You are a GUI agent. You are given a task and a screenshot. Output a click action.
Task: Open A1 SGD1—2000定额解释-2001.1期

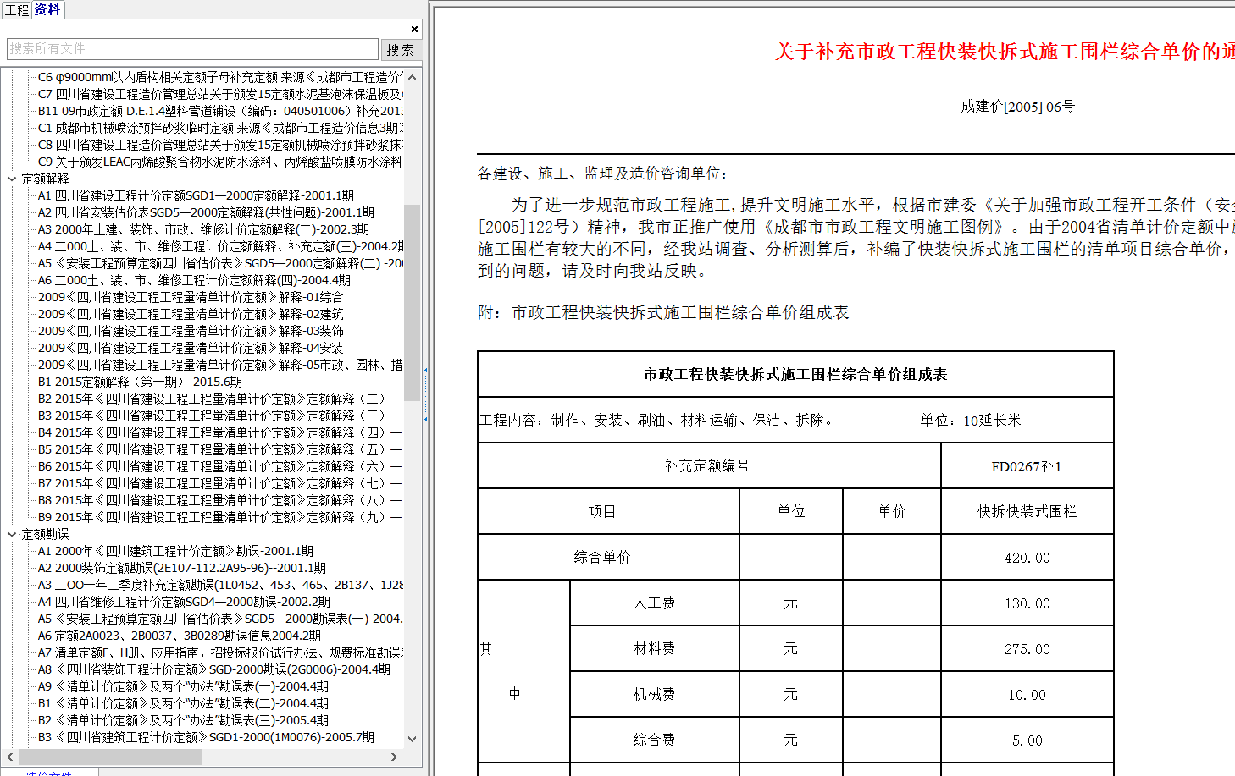pyautogui.click(x=196, y=195)
